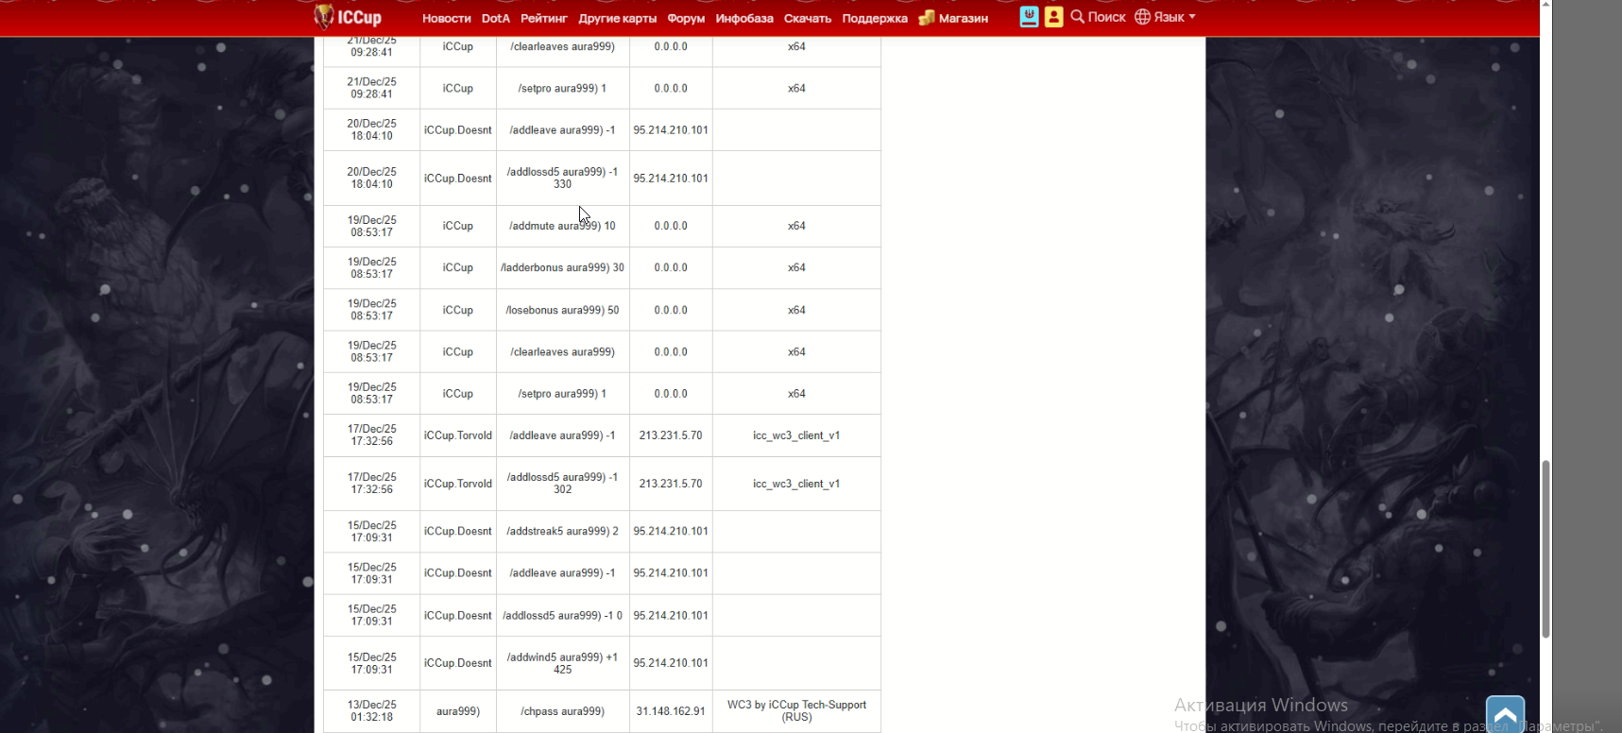Open the yellow user profile icon
This screenshot has height=733, width=1622.
point(1054,17)
